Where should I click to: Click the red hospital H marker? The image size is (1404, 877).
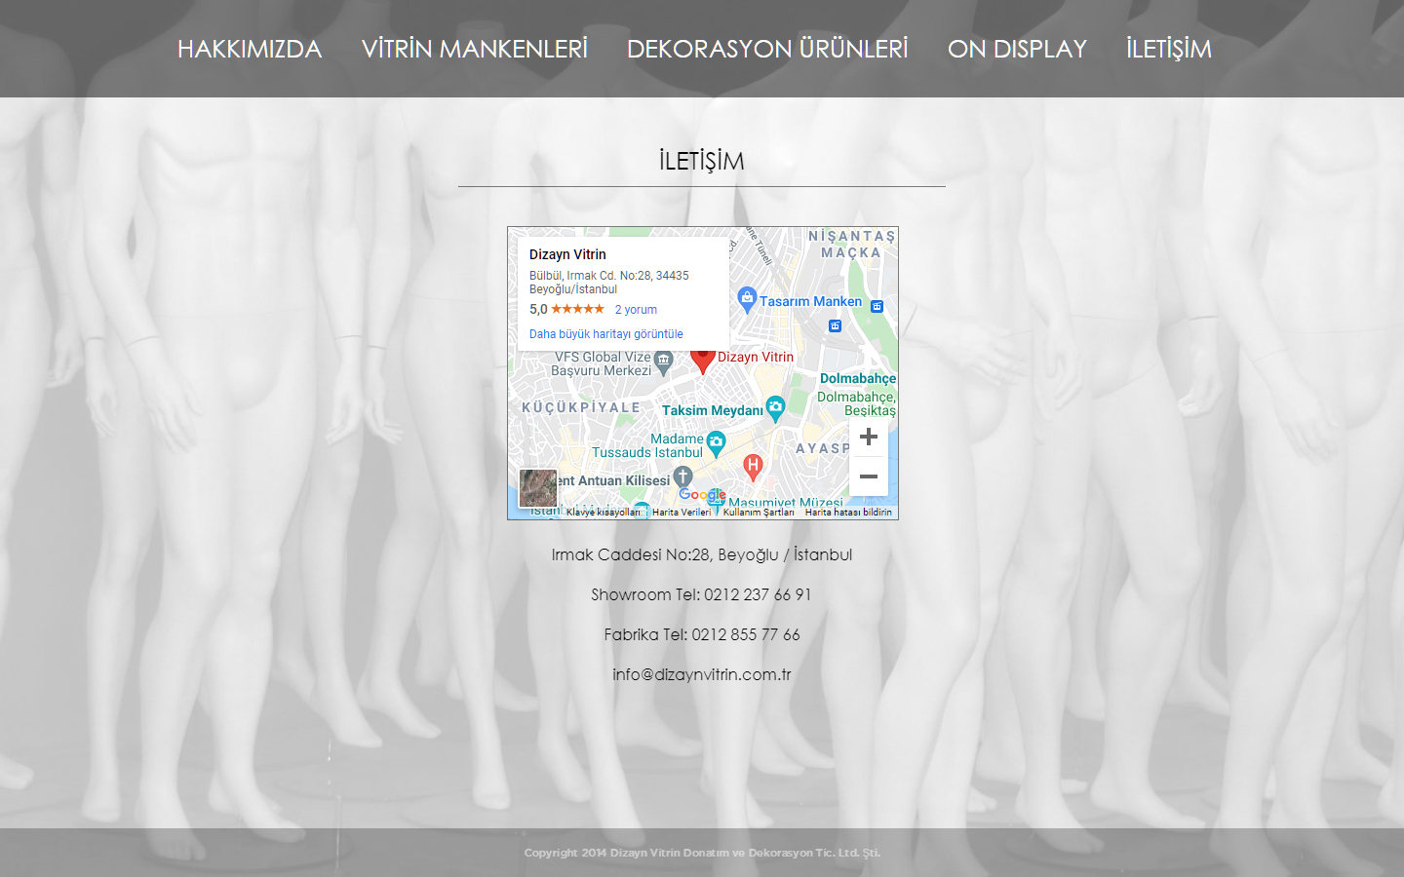tap(753, 467)
